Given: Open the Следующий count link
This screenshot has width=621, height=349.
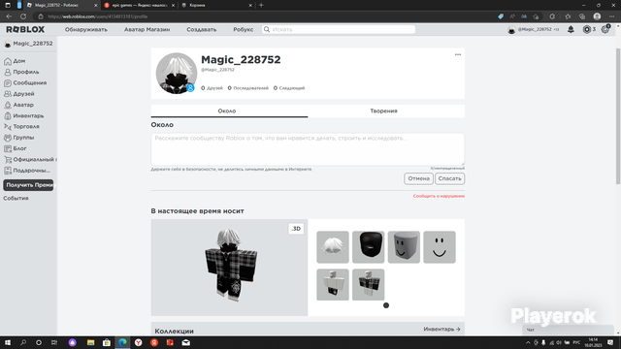Looking at the screenshot, I should [289, 88].
